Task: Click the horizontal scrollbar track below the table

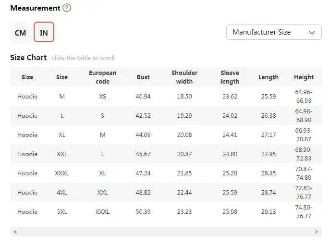Action: point(166,232)
